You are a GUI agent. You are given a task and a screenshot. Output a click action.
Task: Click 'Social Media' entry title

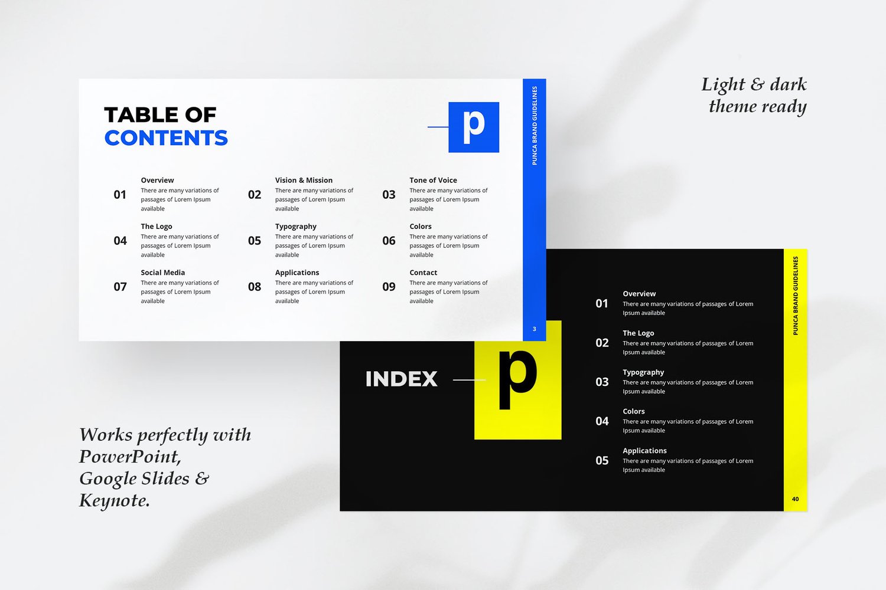pyautogui.click(x=163, y=273)
